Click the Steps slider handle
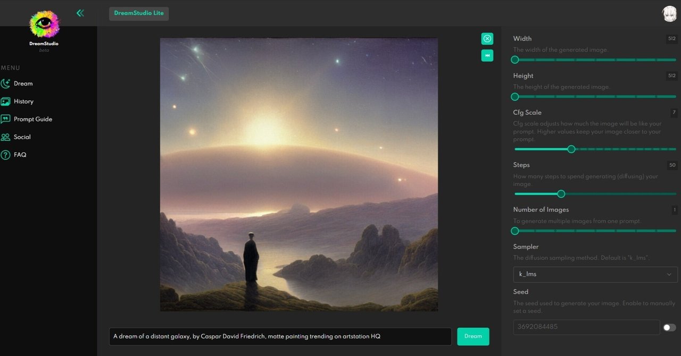Screen dimensions: 681x356 pyautogui.click(x=561, y=194)
